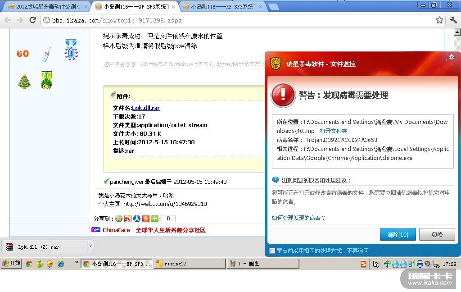Open Lpk.dll (2).rar download dropdown arrow
This screenshot has height=292, width=461.
click(90, 246)
